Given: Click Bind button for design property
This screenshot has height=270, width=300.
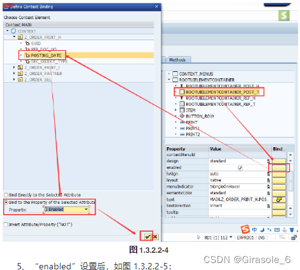Looking at the screenshot, I should pyautogui.click(x=279, y=161).
